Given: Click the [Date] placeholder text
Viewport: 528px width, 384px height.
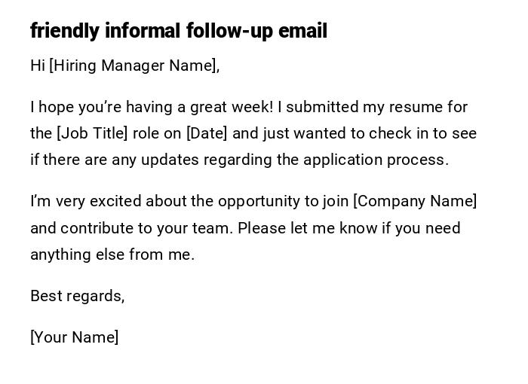Looking at the screenshot, I should [x=207, y=133].
